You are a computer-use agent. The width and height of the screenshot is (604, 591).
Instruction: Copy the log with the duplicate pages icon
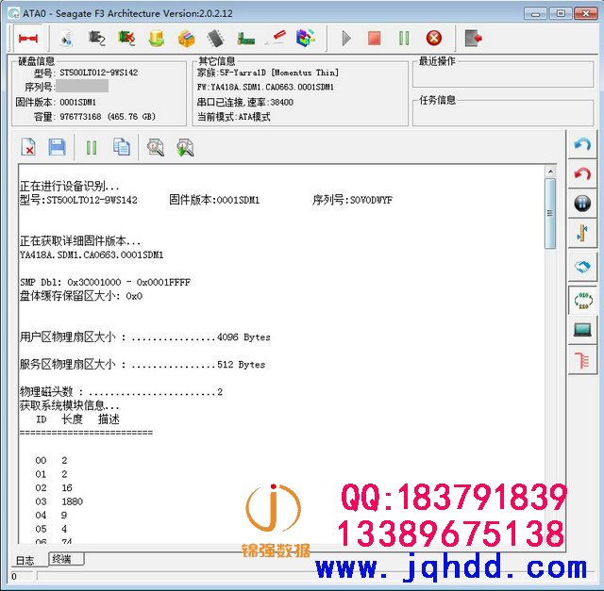point(122,147)
